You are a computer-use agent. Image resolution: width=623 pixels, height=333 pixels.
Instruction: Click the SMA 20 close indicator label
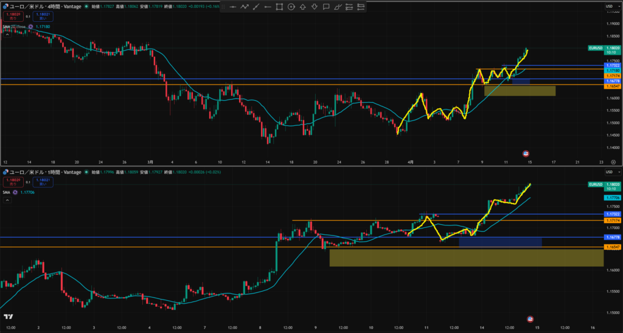(x=16, y=26)
